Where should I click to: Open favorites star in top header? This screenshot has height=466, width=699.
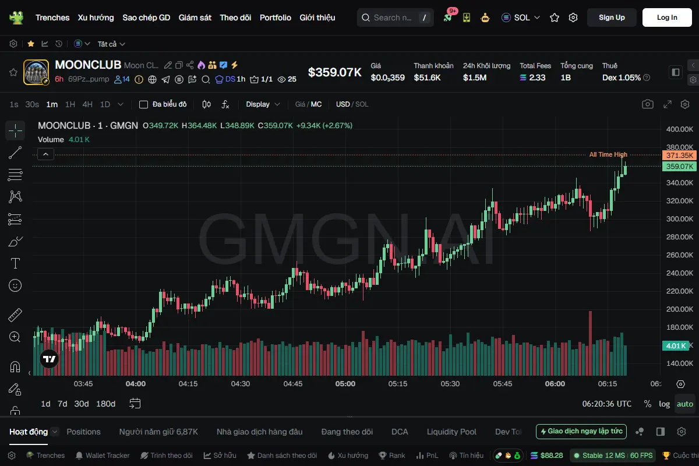pyautogui.click(x=555, y=17)
